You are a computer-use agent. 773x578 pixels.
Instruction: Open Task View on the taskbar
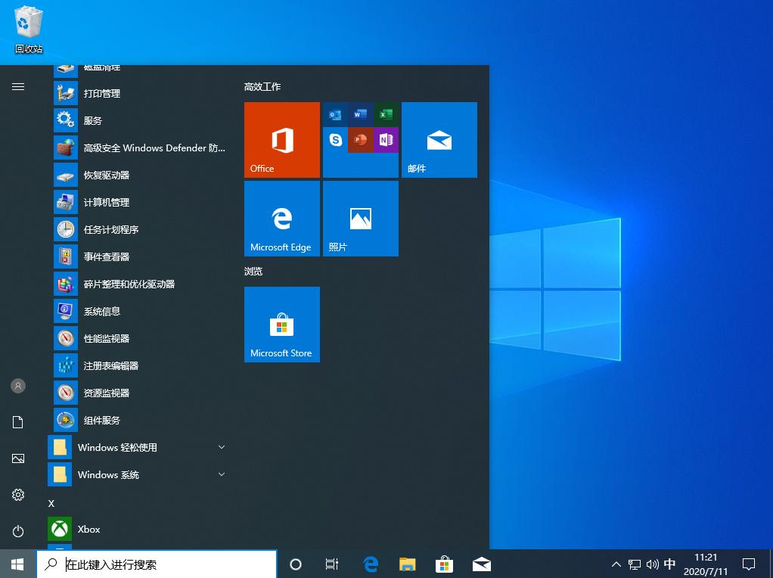331,564
